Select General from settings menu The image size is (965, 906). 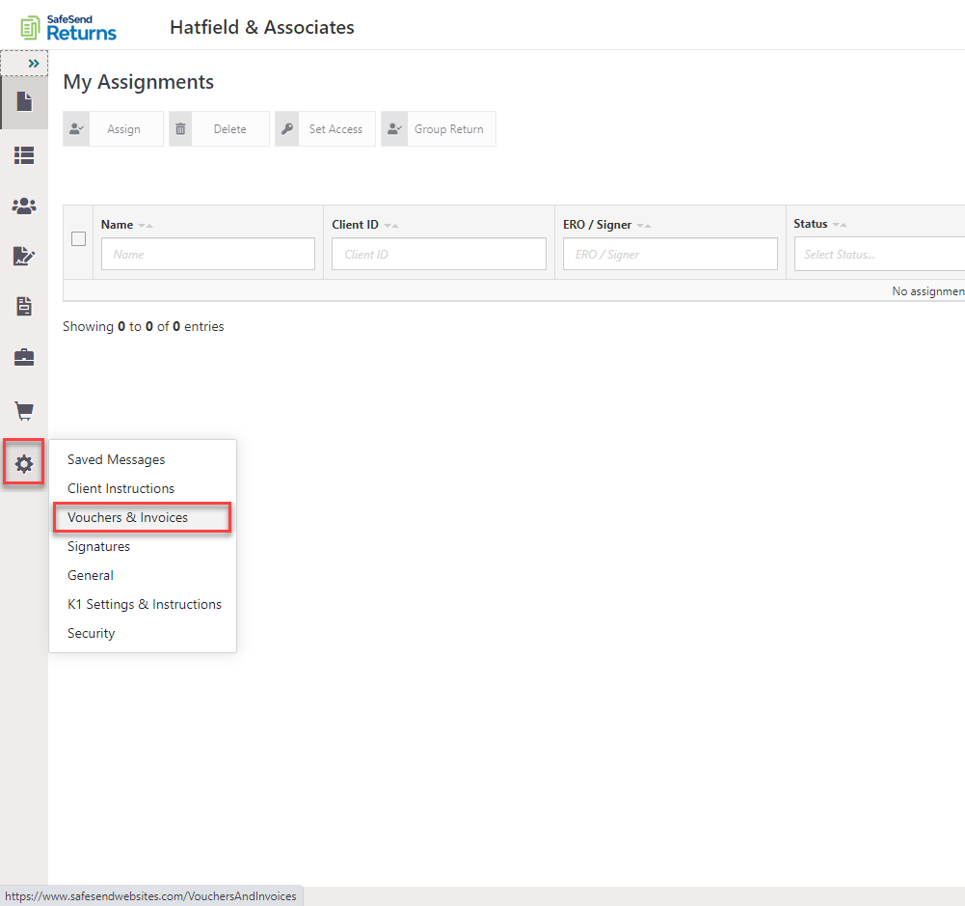(91, 575)
